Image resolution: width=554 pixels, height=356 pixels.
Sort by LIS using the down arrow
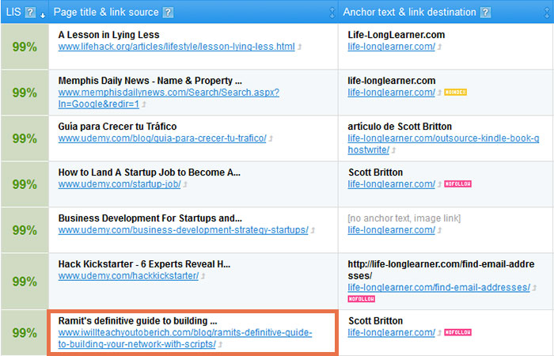(43, 15)
